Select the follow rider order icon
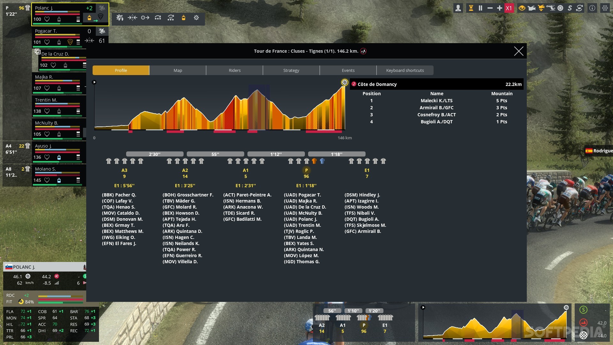Screen dimensions: 613x345 tap(145, 18)
